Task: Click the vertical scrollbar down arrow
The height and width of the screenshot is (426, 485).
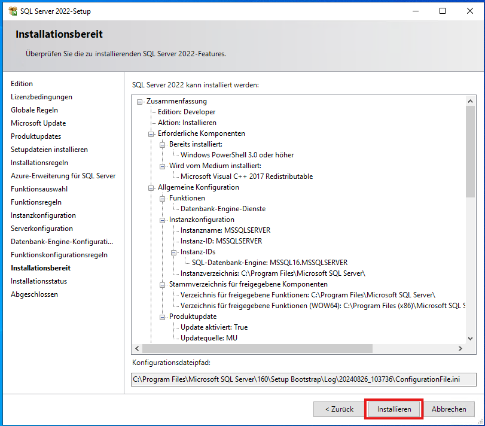Action: tap(471, 337)
